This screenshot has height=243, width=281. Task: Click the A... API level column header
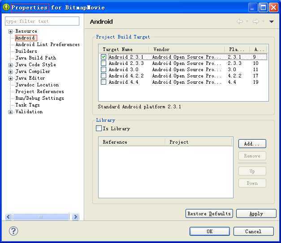[259, 49]
